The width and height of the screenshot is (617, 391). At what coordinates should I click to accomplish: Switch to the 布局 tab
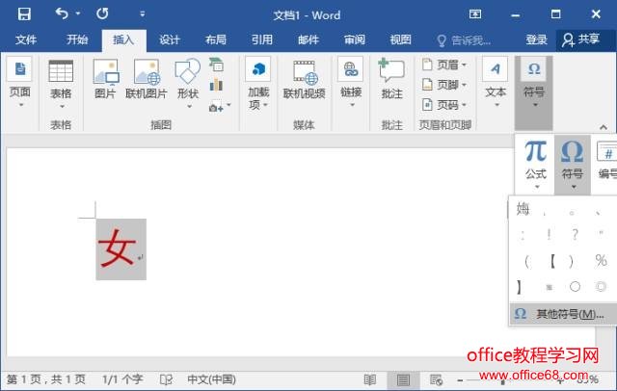[x=216, y=39]
